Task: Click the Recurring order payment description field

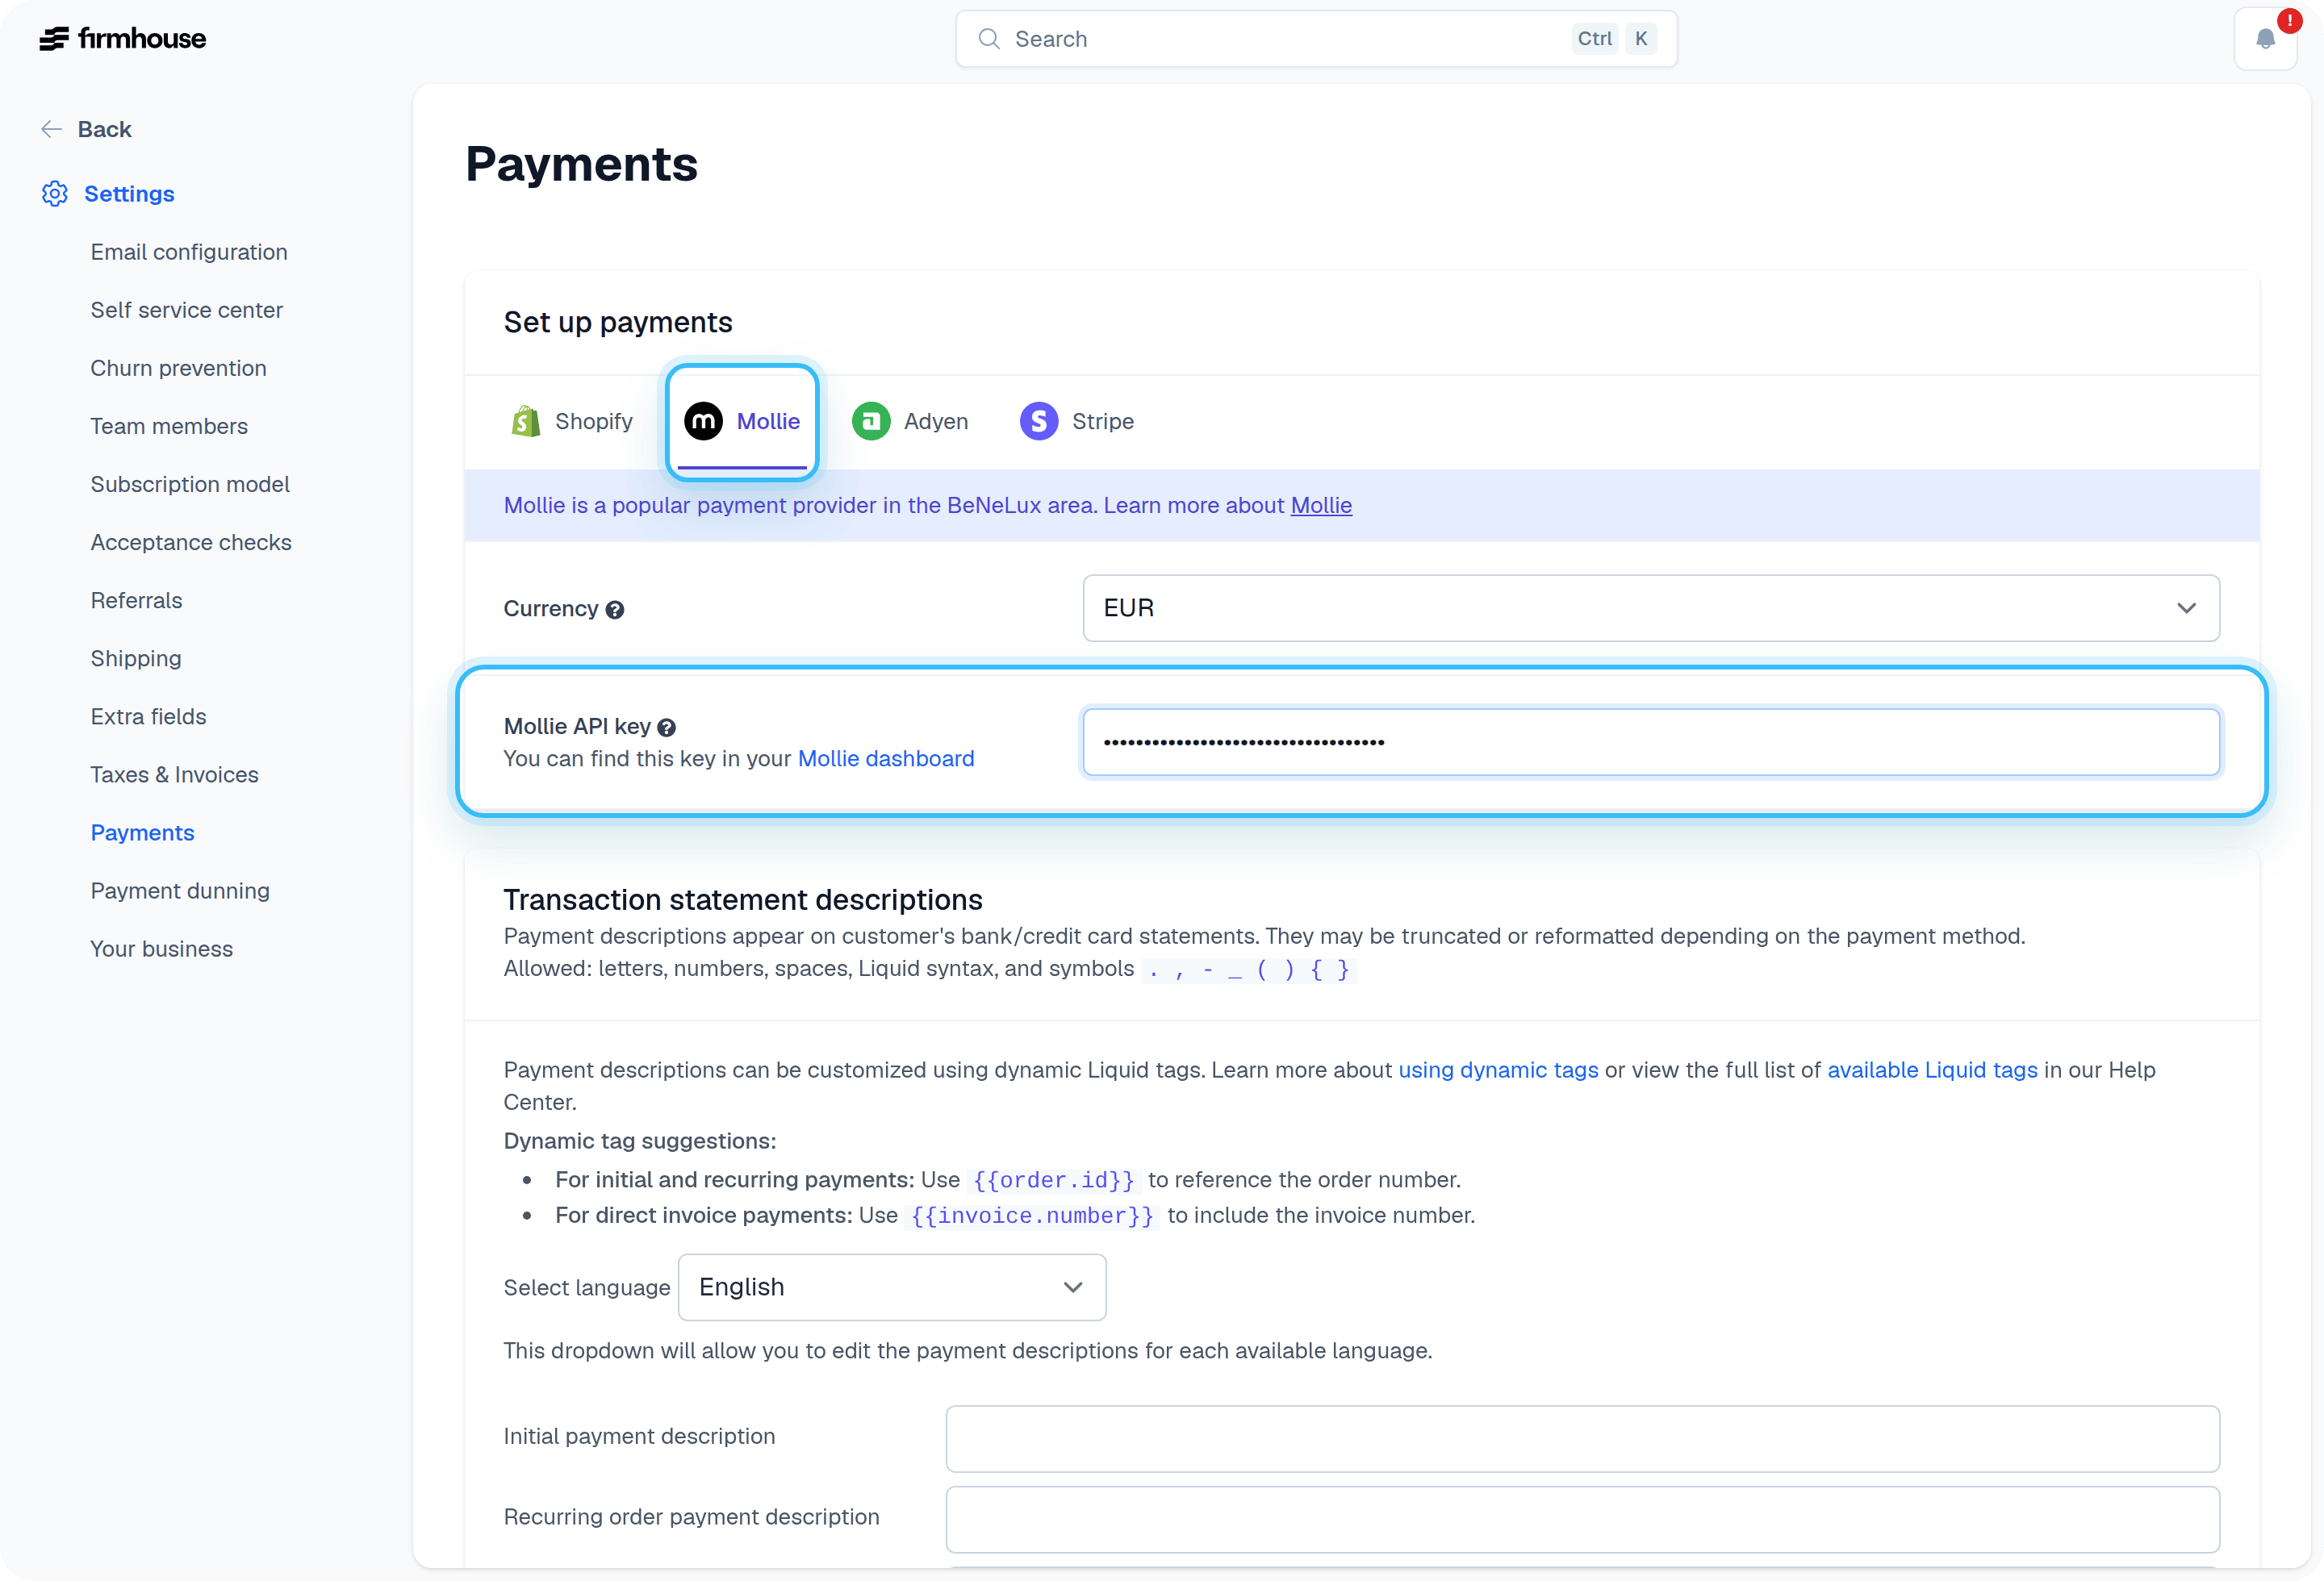Action: coord(1582,1519)
